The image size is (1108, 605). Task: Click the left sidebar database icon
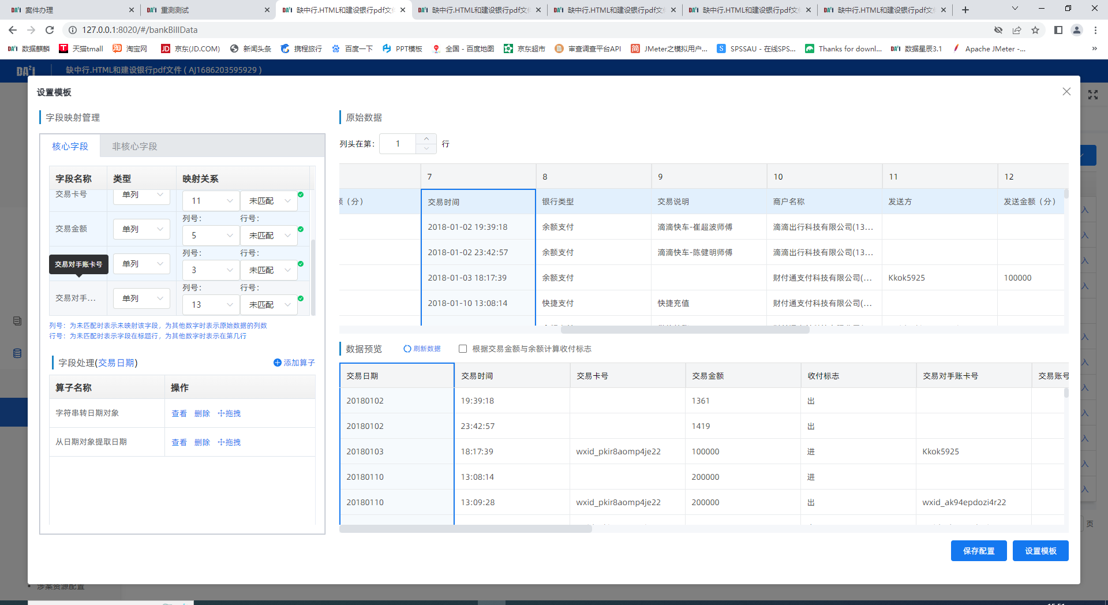pos(17,353)
